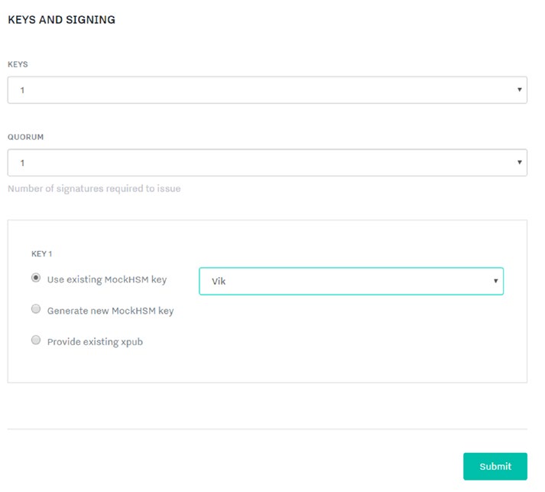The image size is (545, 492).
Task: Click the value 1 in the Quorum field
Action: [x=23, y=163]
